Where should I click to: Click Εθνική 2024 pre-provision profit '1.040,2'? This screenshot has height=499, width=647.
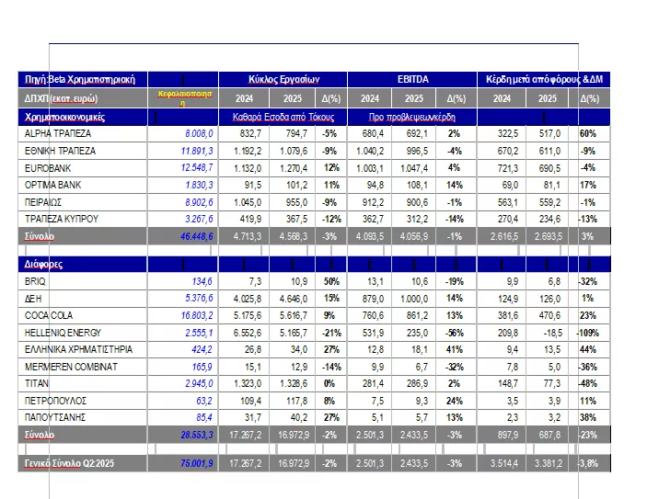tap(370, 151)
